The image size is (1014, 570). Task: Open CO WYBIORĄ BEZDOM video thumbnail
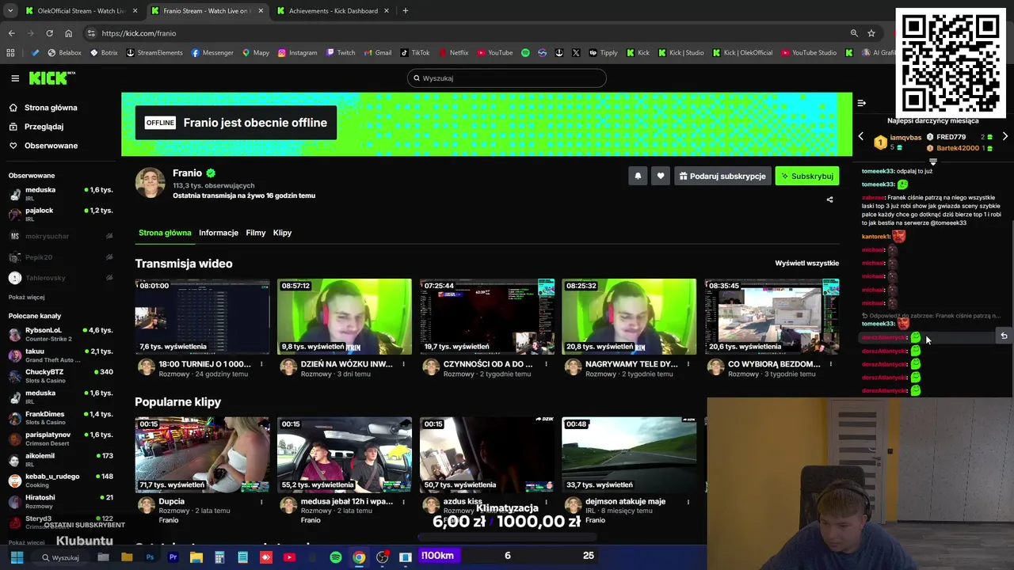[772, 317]
